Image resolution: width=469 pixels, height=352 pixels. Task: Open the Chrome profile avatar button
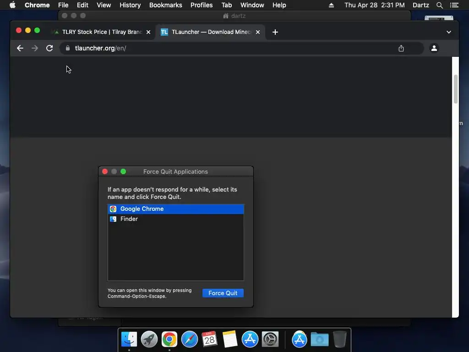(434, 48)
